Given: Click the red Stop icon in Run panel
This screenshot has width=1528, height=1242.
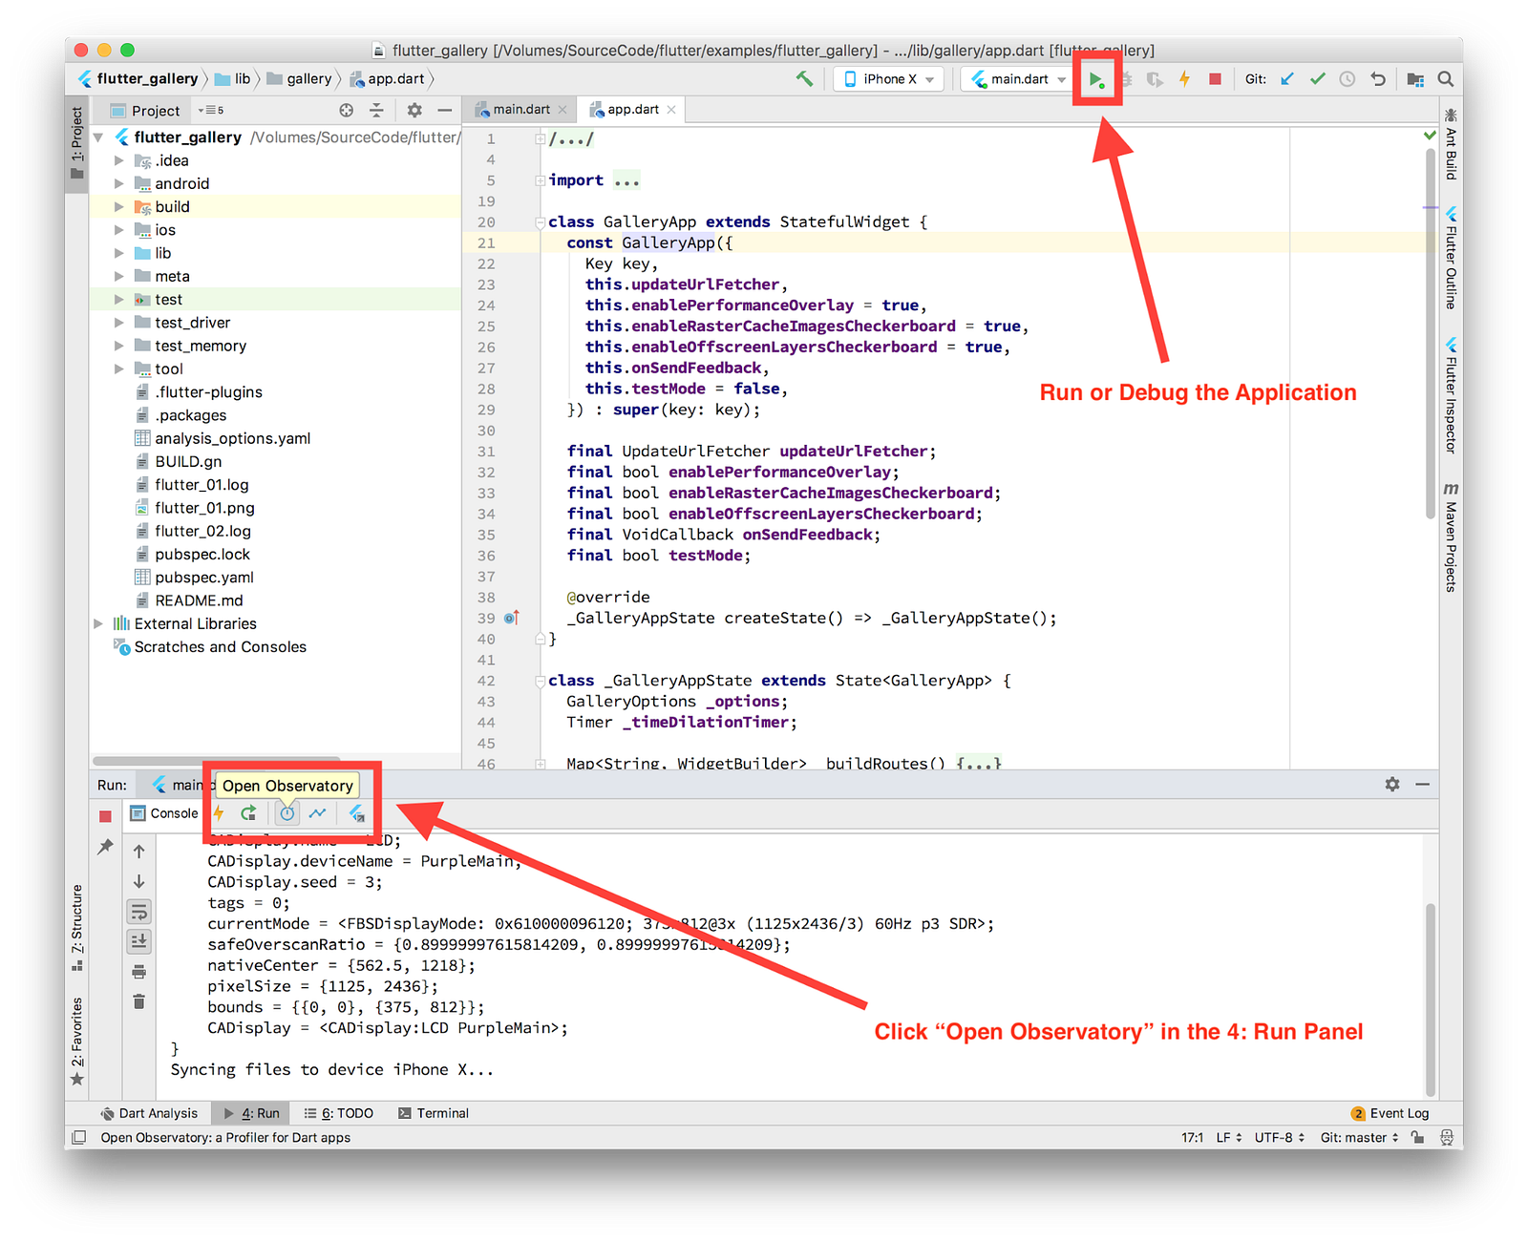Looking at the screenshot, I should point(105,816).
